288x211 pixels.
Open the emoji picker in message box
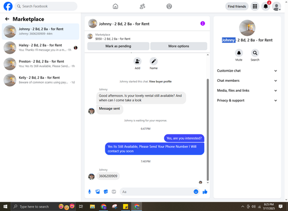(196, 191)
